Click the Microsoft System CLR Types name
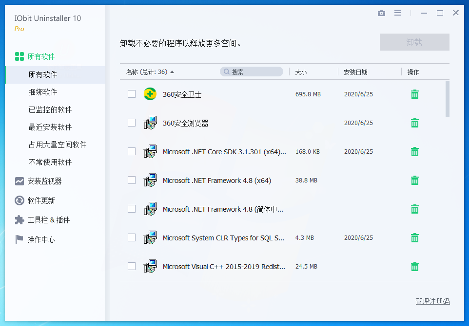The width and height of the screenshot is (469, 326). point(223,238)
